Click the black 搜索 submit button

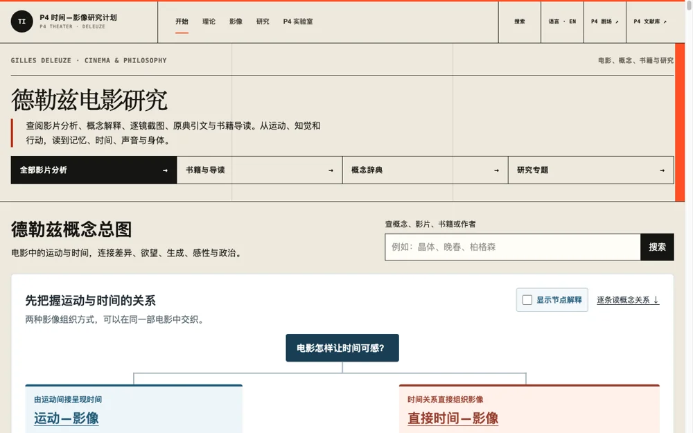coord(657,247)
